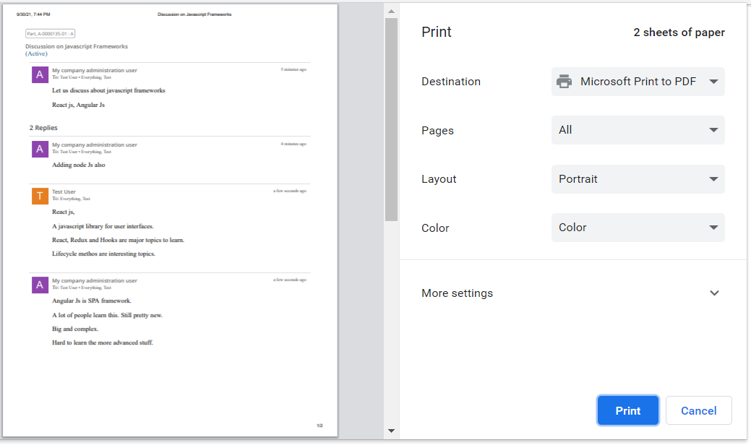
Task: Click the printer icon in Destination field
Action: 564,82
